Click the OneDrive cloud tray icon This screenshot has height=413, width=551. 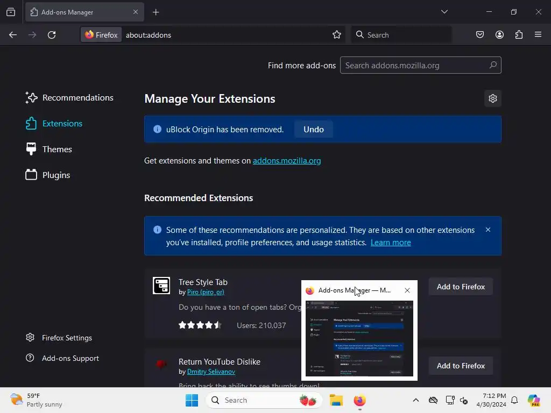(x=433, y=400)
